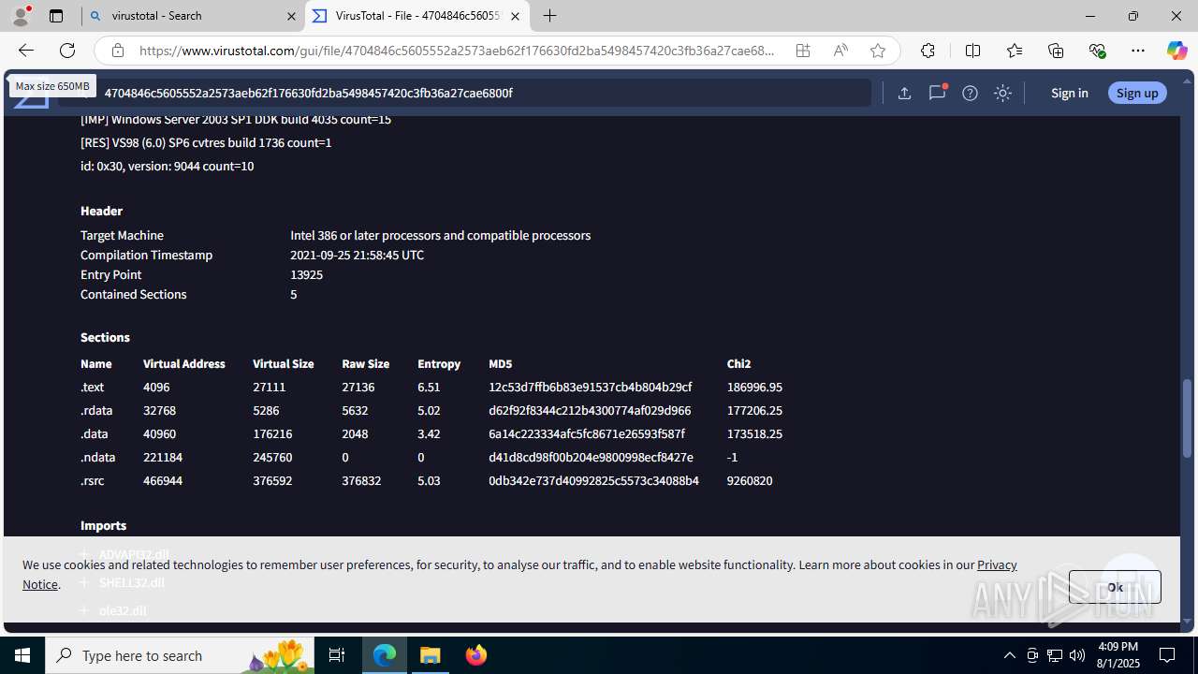Open Read aloud in address bar

(x=840, y=51)
